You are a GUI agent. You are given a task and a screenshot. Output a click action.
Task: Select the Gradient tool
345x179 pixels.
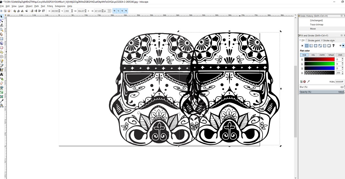[x=2, y=92]
